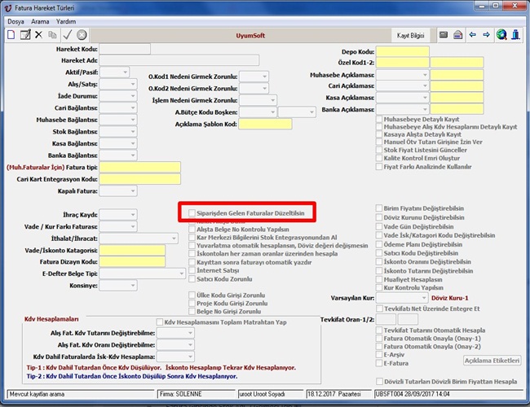Screen dimensions: 530x407
Task: Click the blue info toolbar icon
Action: (x=516, y=35)
